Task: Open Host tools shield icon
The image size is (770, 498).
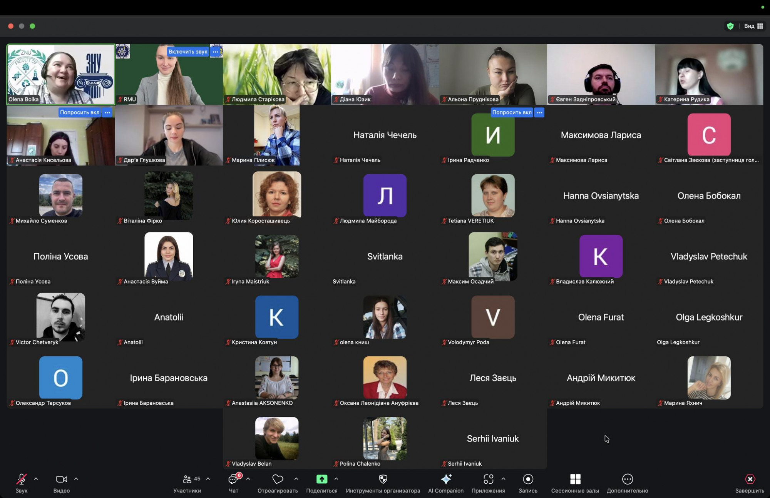Action: [383, 479]
